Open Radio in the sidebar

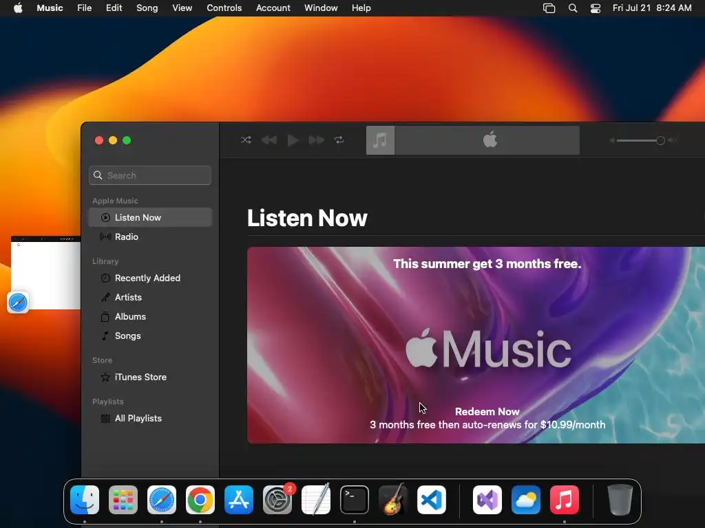point(150,236)
